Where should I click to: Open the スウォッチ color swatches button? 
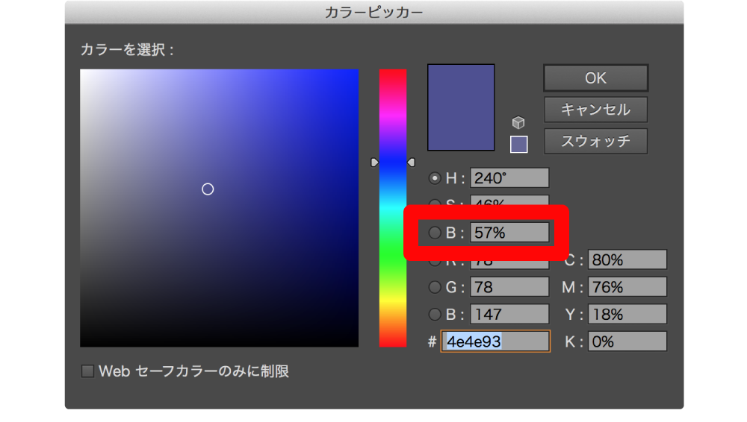click(595, 142)
